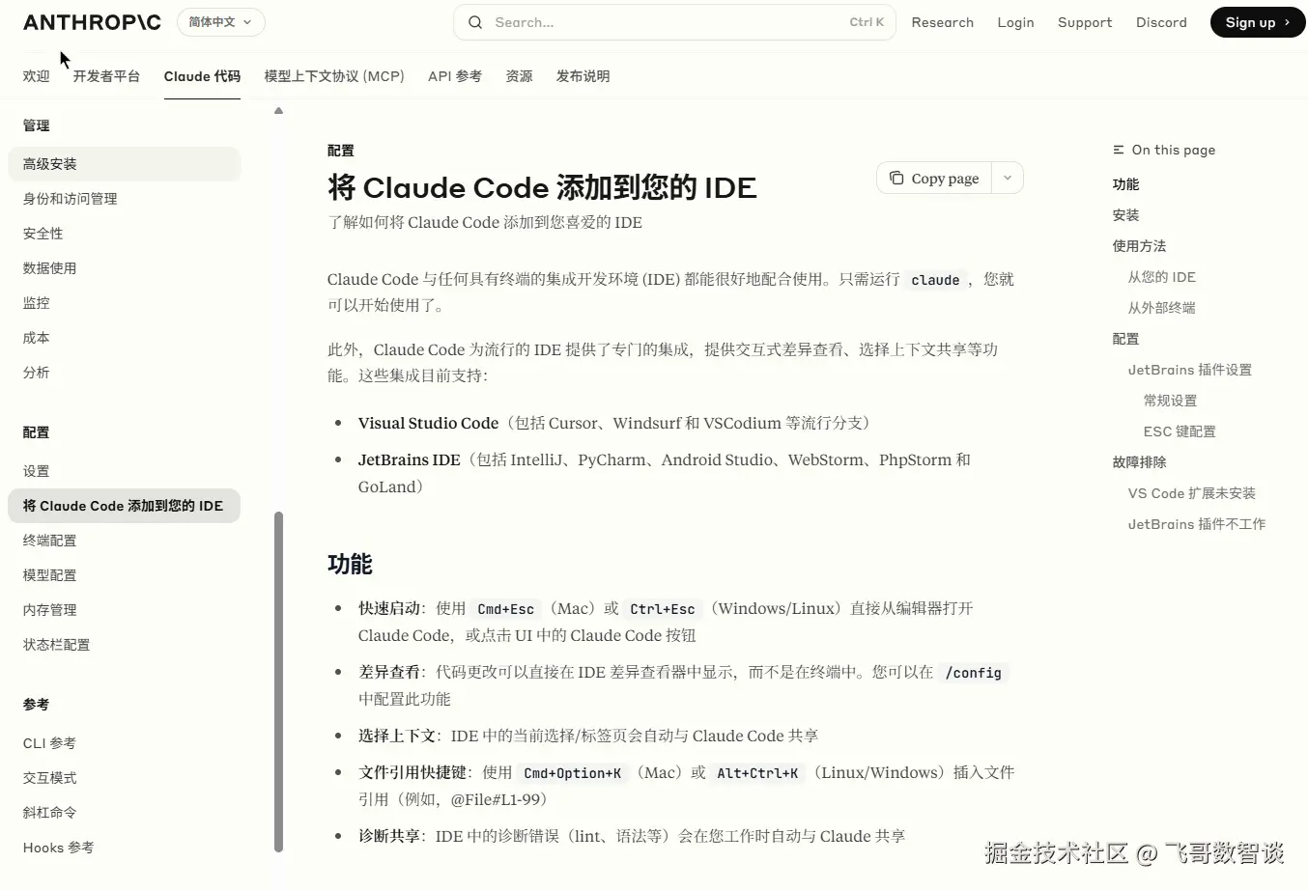Jump to 从您的 IDE section
This screenshot has height=890, width=1308.
[1162, 277]
